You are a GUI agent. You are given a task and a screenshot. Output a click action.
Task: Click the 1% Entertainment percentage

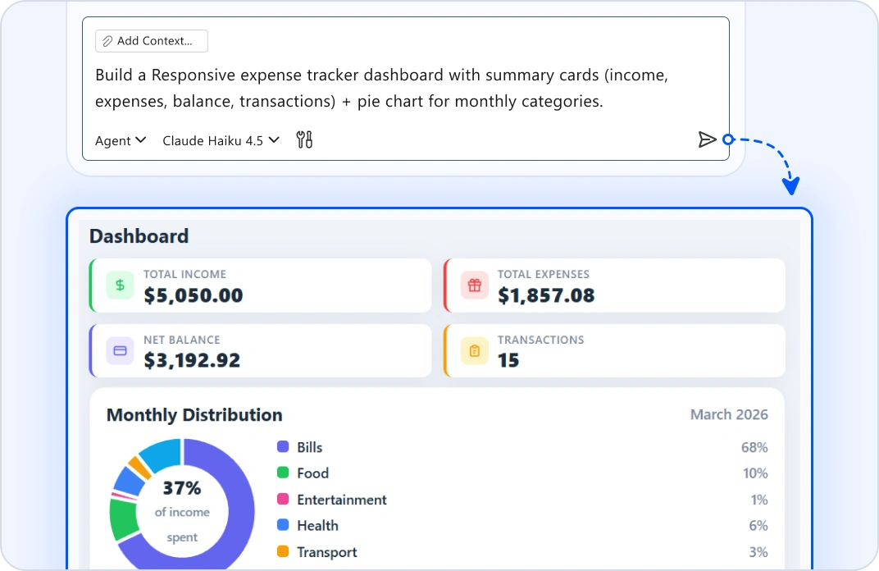pos(759,499)
